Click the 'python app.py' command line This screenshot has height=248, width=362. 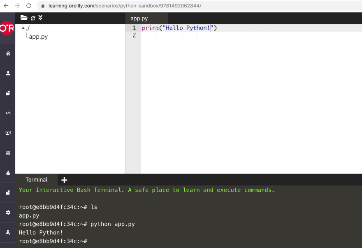pos(77,224)
